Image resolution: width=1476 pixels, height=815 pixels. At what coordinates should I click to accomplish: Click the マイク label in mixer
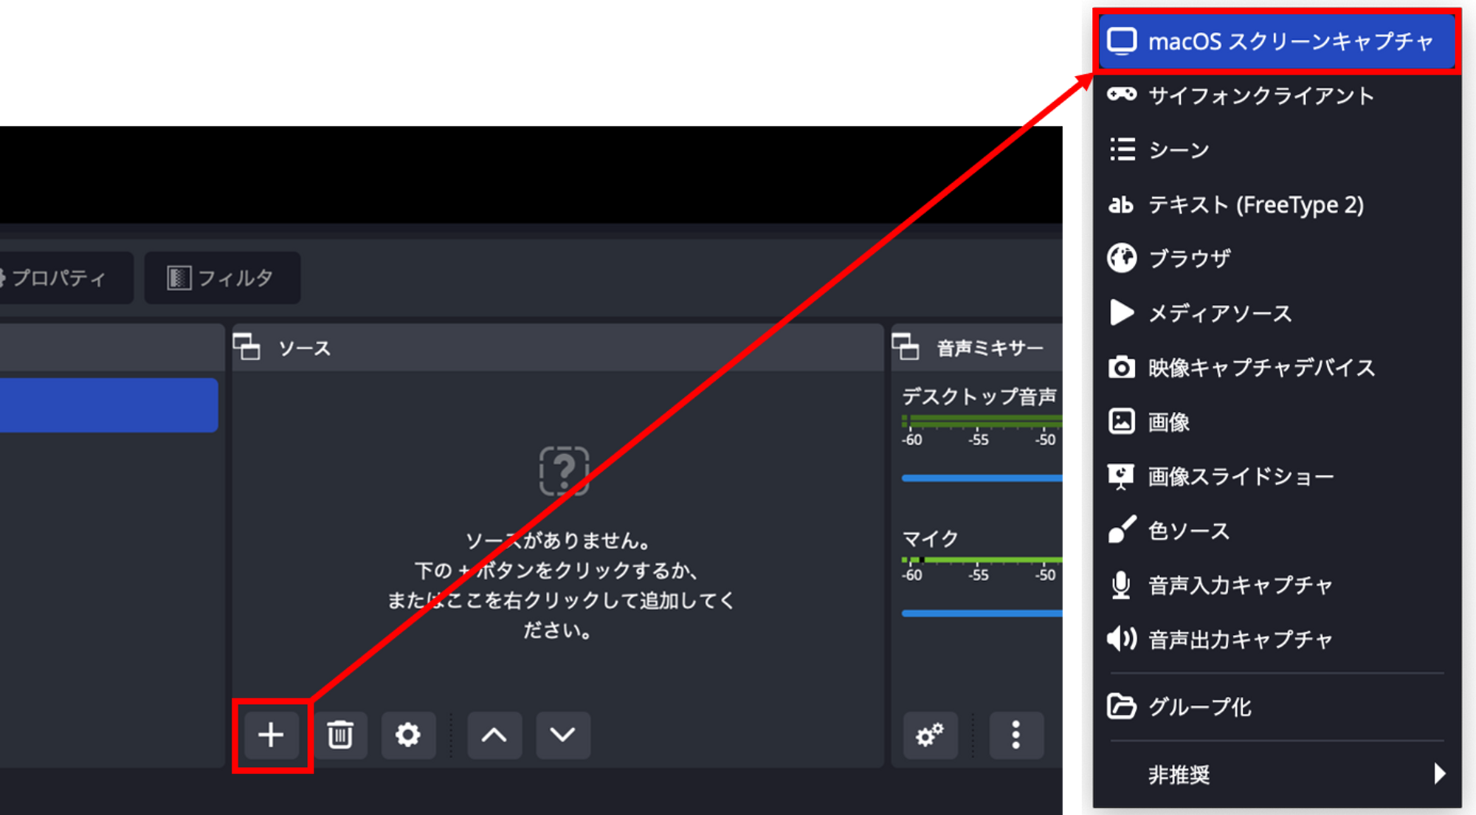(931, 538)
